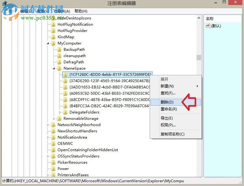Choose 导出(E) from context menu
244x186 pixels.
click(x=176, y=118)
